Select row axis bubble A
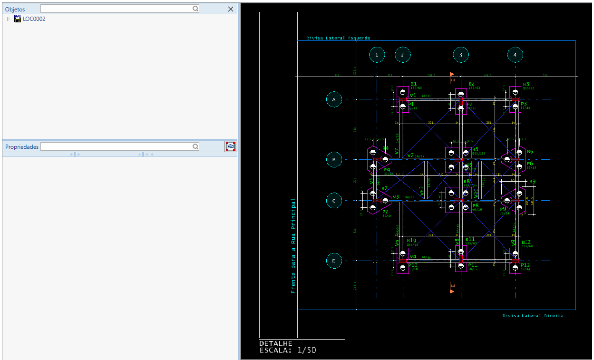The width and height of the screenshot is (594, 360). click(x=334, y=99)
